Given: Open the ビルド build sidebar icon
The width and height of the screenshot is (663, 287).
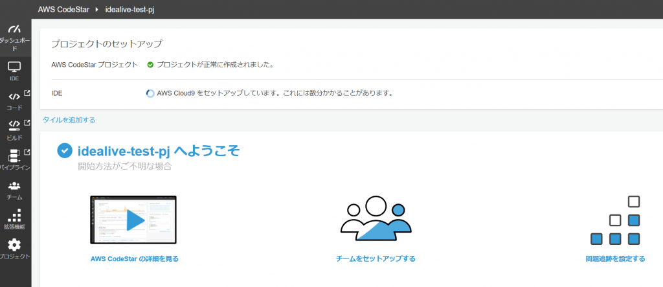Looking at the screenshot, I should [x=14, y=126].
